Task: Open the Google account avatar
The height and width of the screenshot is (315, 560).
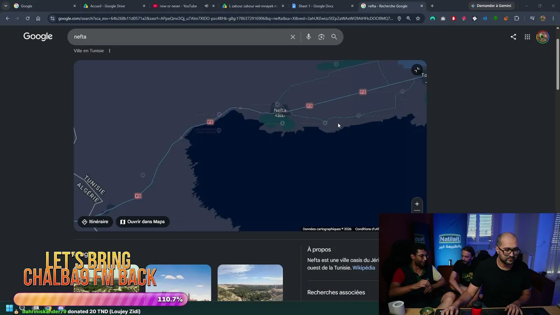Action: pyautogui.click(x=542, y=37)
